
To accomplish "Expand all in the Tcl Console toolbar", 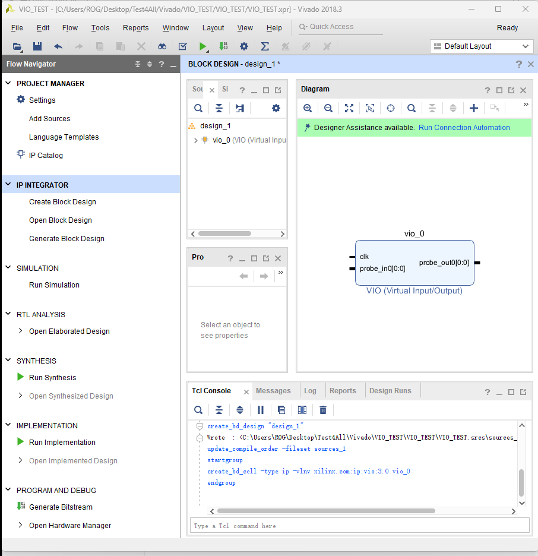I will click(240, 410).
